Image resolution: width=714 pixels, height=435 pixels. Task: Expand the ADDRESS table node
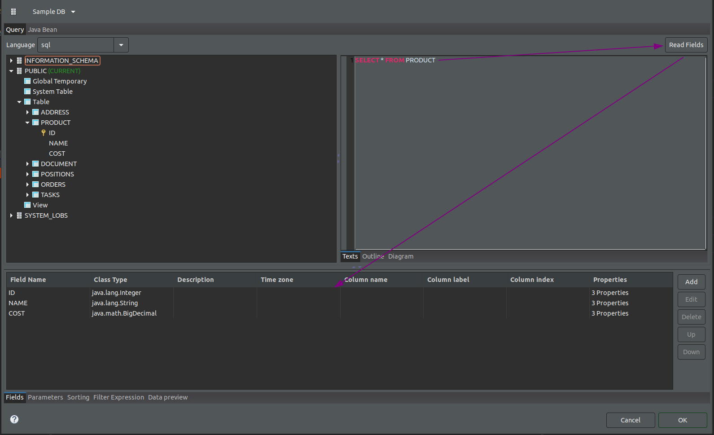(27, 112)
